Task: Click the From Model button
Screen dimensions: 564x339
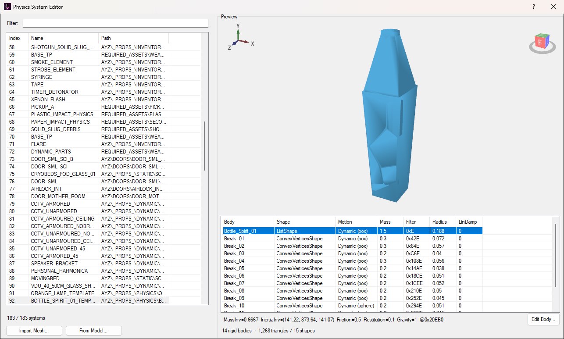Action: (94, 331)
